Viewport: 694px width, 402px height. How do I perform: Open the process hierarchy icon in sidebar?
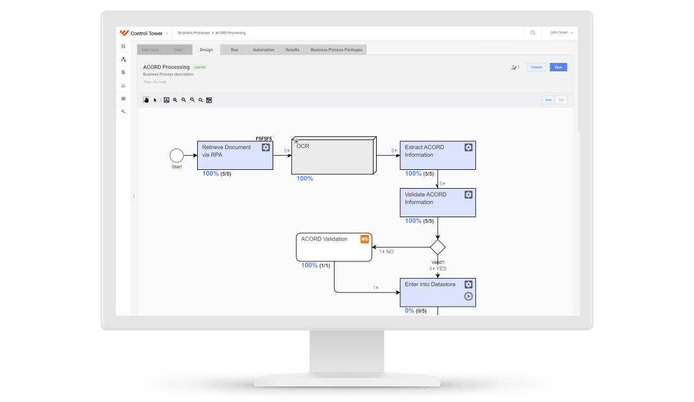pyautogui.click(x=123, y=59)
